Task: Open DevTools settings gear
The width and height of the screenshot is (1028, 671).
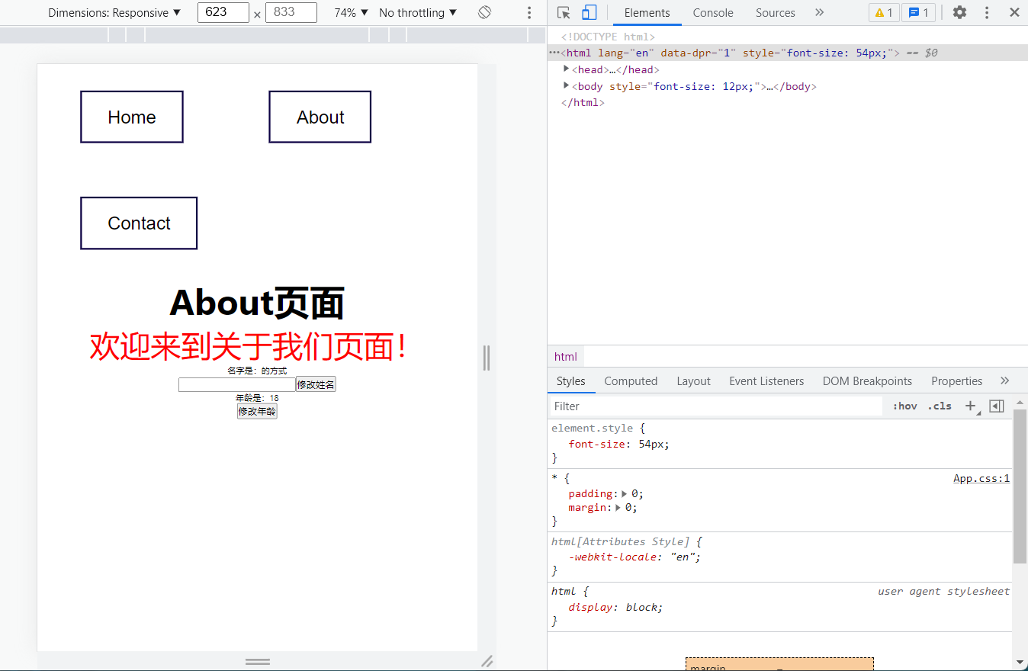Action: coord(959,13)
